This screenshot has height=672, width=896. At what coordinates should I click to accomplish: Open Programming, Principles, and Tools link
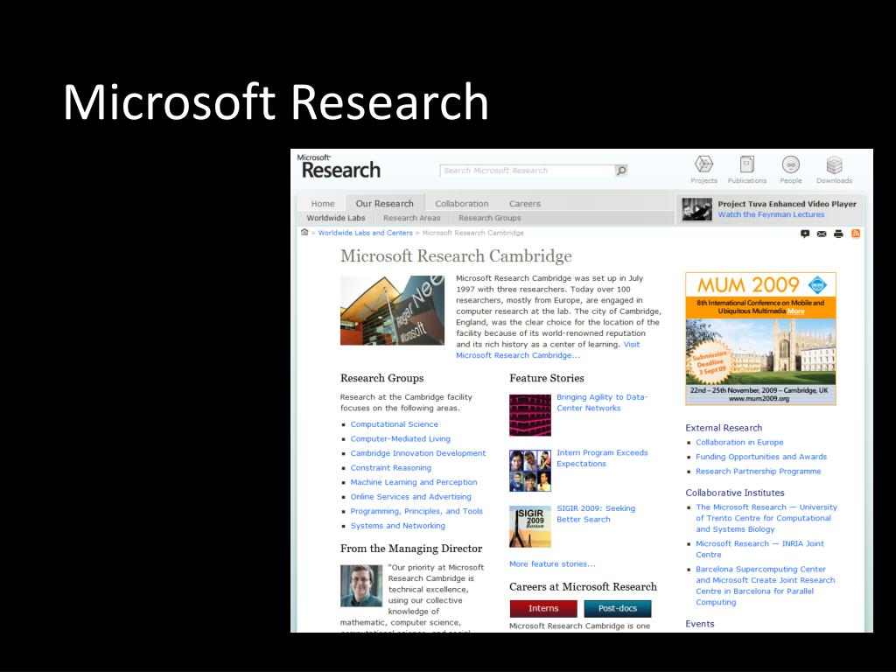coord(416,511)
